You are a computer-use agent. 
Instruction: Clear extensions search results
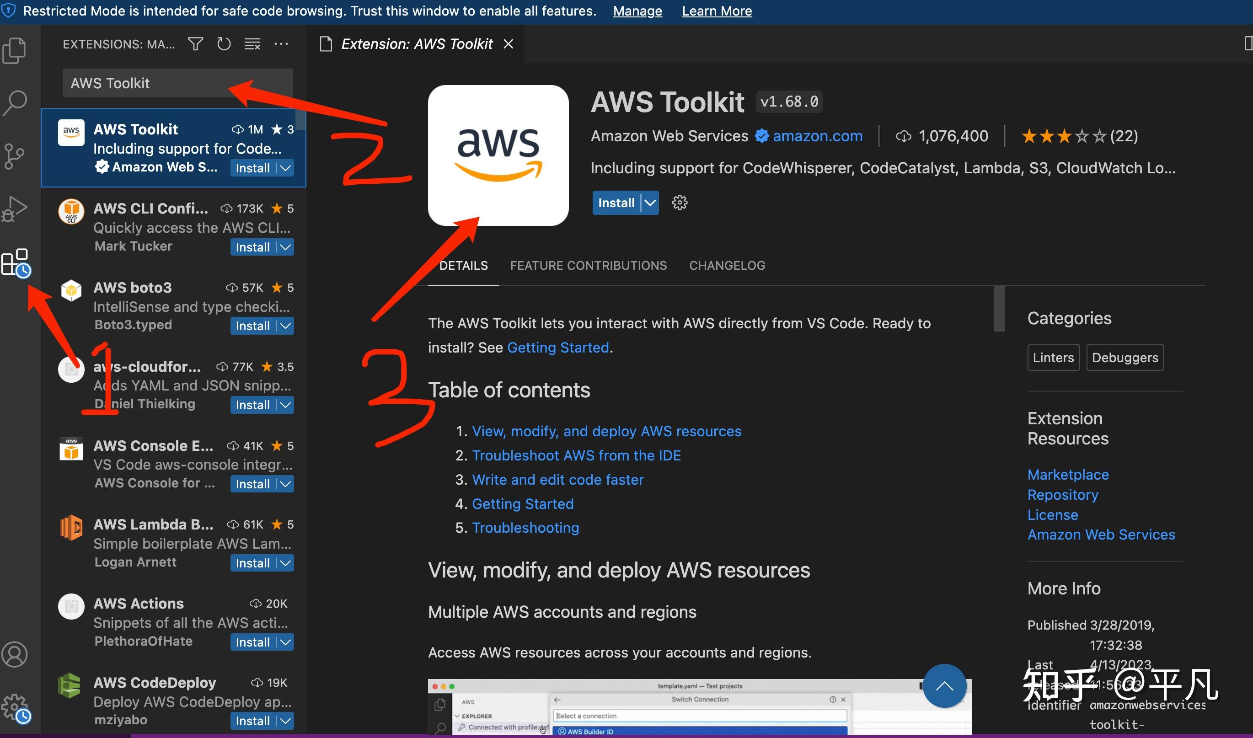tap(252, 44)
